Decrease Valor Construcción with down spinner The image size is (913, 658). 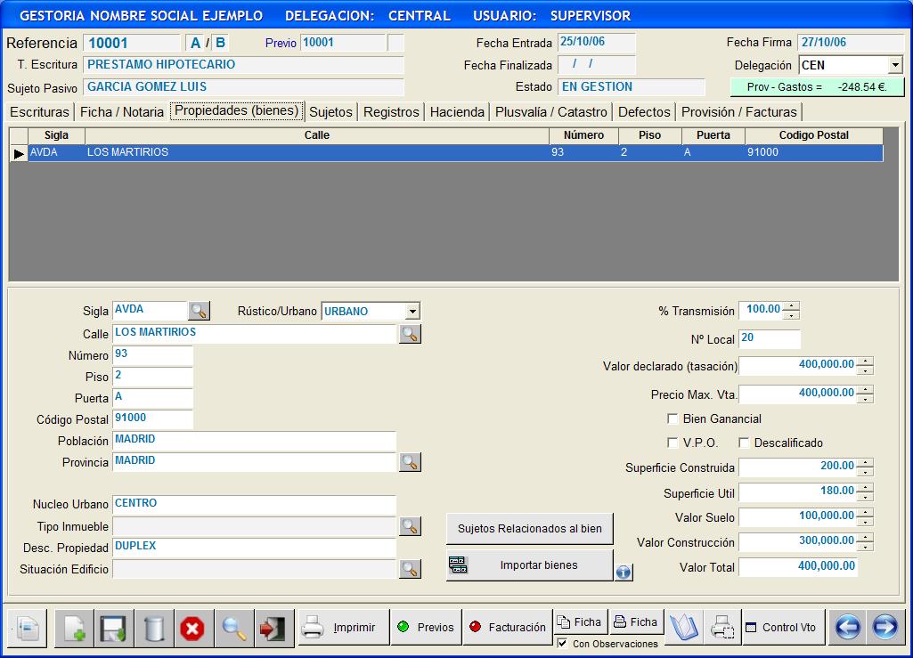coord(865,547)
